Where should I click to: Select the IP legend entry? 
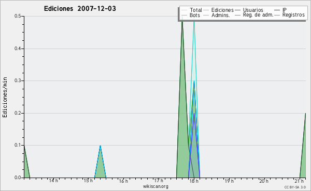pos(280,10)
